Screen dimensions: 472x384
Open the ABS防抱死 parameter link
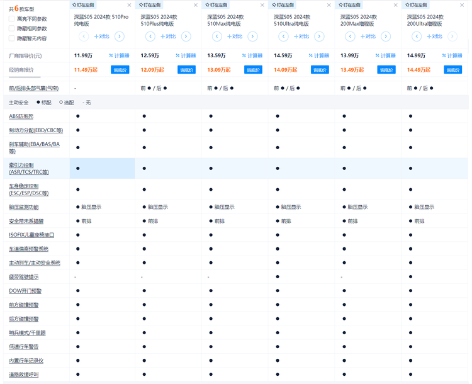click(21, 116)
